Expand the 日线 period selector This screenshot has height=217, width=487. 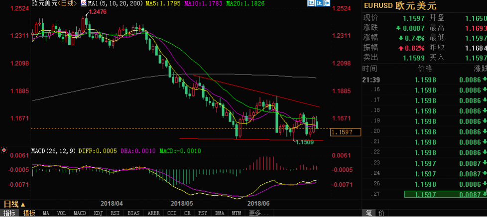coord(14,204)
